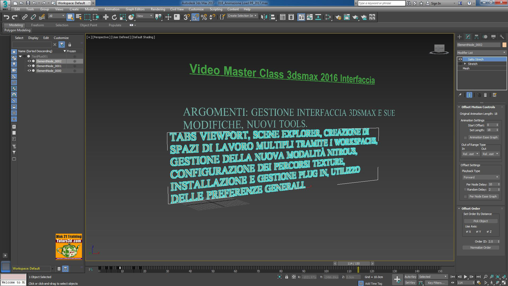Activate the Select and Move tool
Viewport: 508px width, 286px height.
(x=106, y=17)
